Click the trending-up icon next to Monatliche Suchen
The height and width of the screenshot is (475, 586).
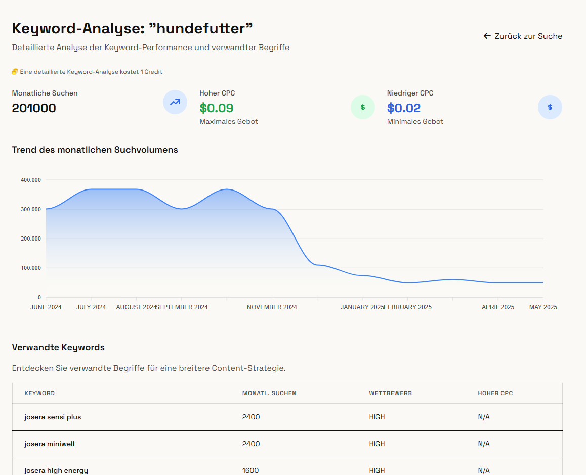point(175,102)
